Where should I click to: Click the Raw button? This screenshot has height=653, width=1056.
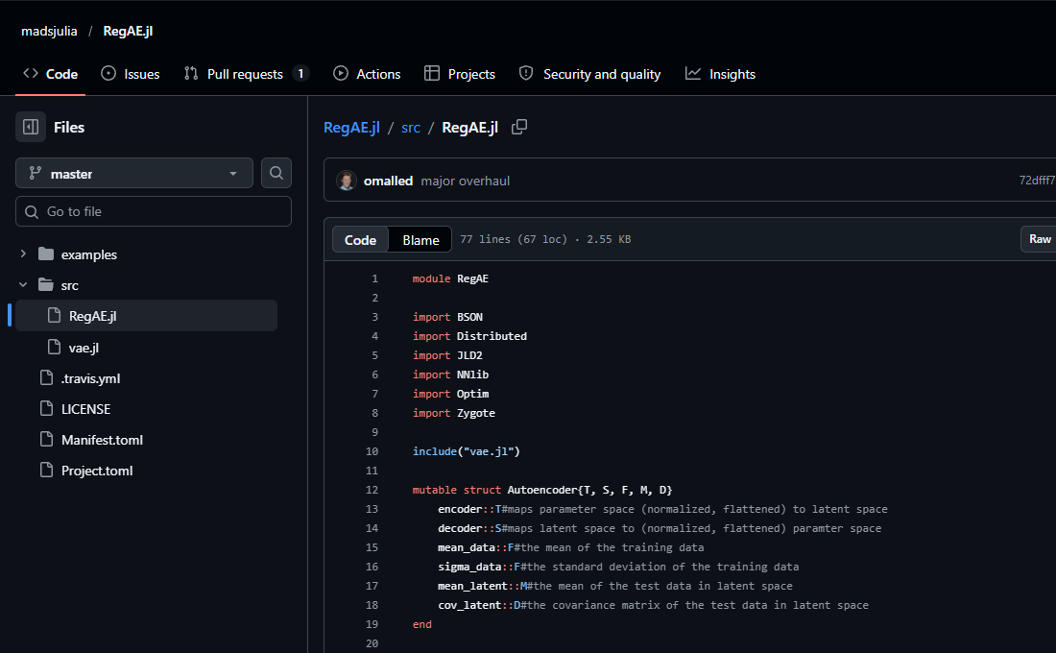point(1039,239)
